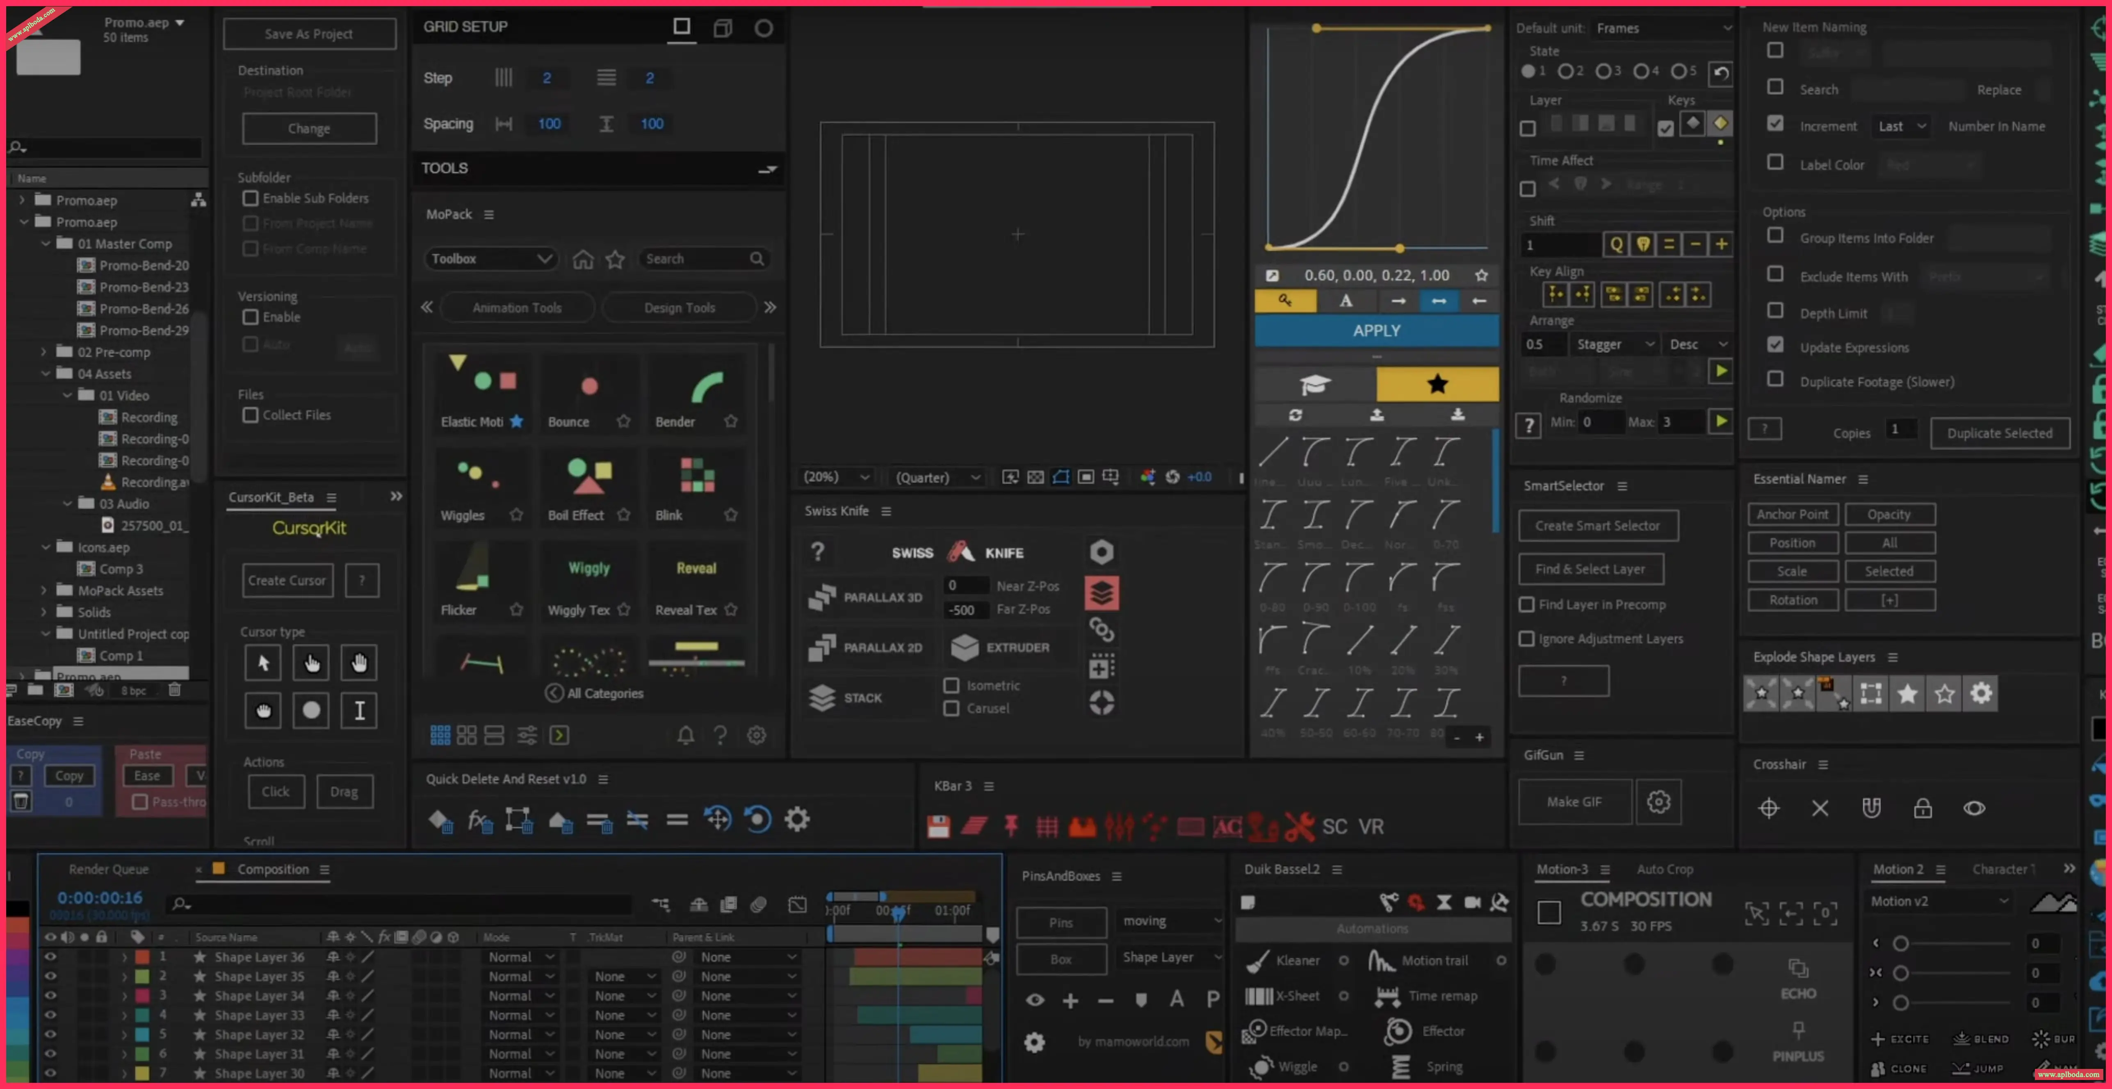Open the Stagger arrange dropdown
This screenshot has height=1089, width=2112.
point(1614,345)
